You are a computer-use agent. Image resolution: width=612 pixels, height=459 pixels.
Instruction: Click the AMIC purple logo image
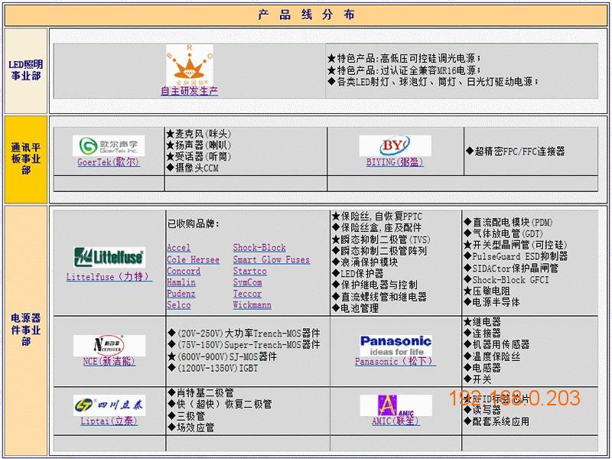pos(396,405)
